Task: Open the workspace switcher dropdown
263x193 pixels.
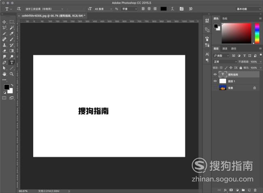Action: point(248,9)
